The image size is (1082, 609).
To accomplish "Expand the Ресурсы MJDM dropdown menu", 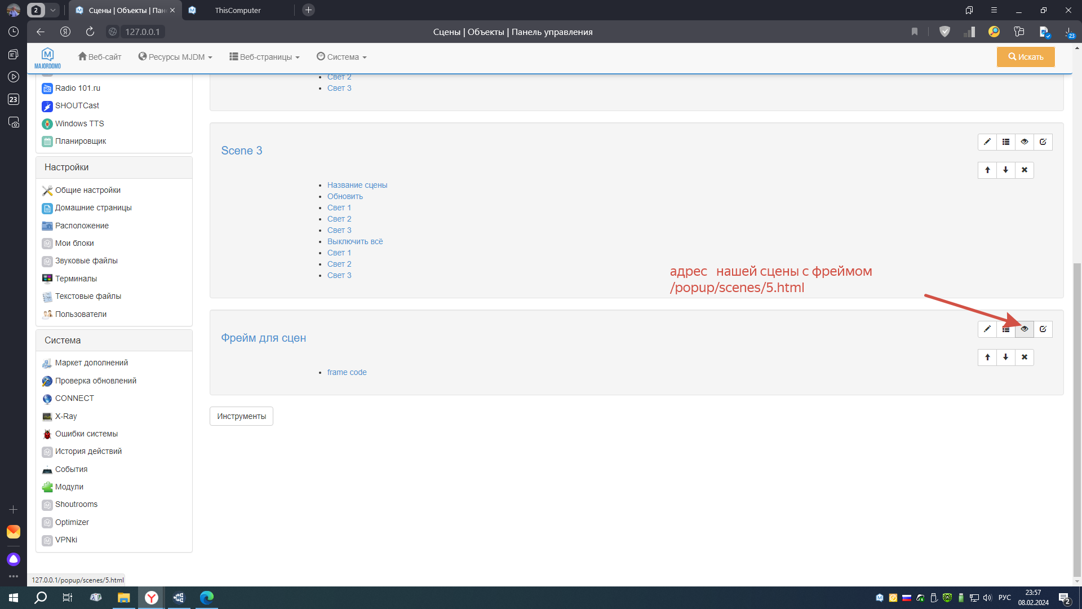I will [175, 57].
